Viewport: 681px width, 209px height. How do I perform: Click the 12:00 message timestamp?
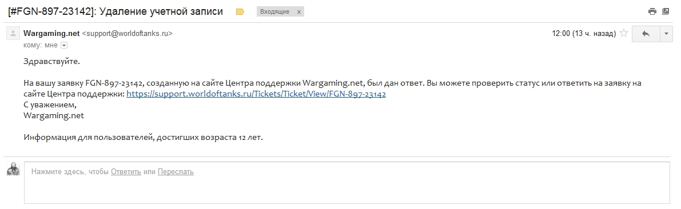point(584,33)
